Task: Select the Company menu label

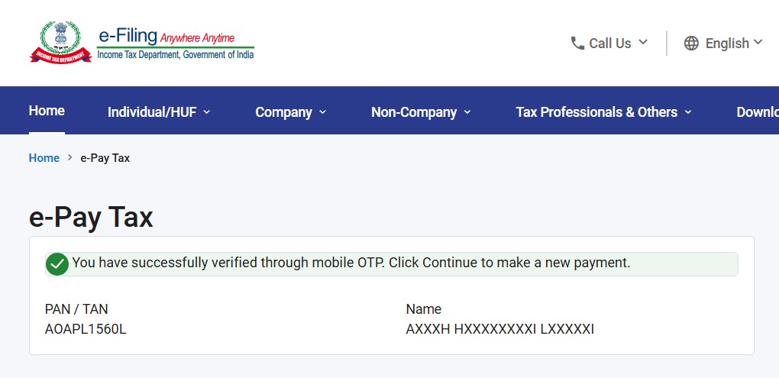Action: point(283,112)
